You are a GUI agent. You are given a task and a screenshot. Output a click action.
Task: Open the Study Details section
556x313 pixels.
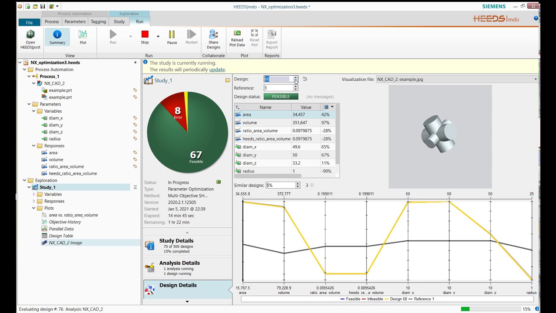188,246
